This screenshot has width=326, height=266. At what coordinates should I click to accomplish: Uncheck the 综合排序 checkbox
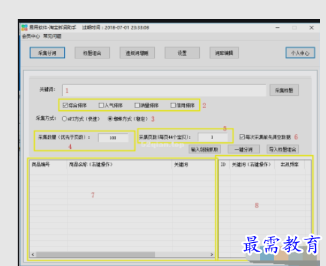tap(65, 105)
